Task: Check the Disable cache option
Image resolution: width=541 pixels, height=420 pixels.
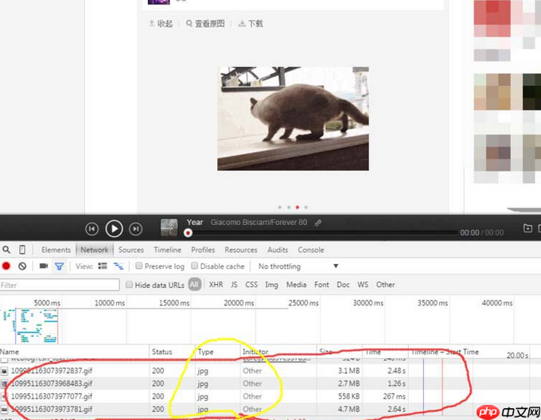Action: pos(197,266)
